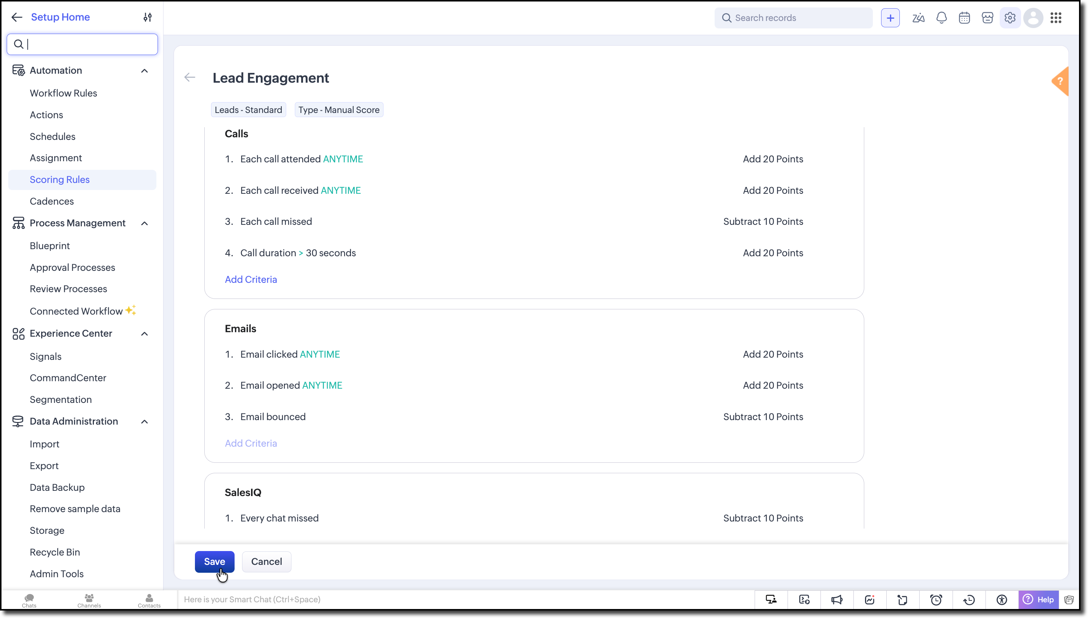Open user profile avatar
1088x618 pixels.
(1033, 18)
